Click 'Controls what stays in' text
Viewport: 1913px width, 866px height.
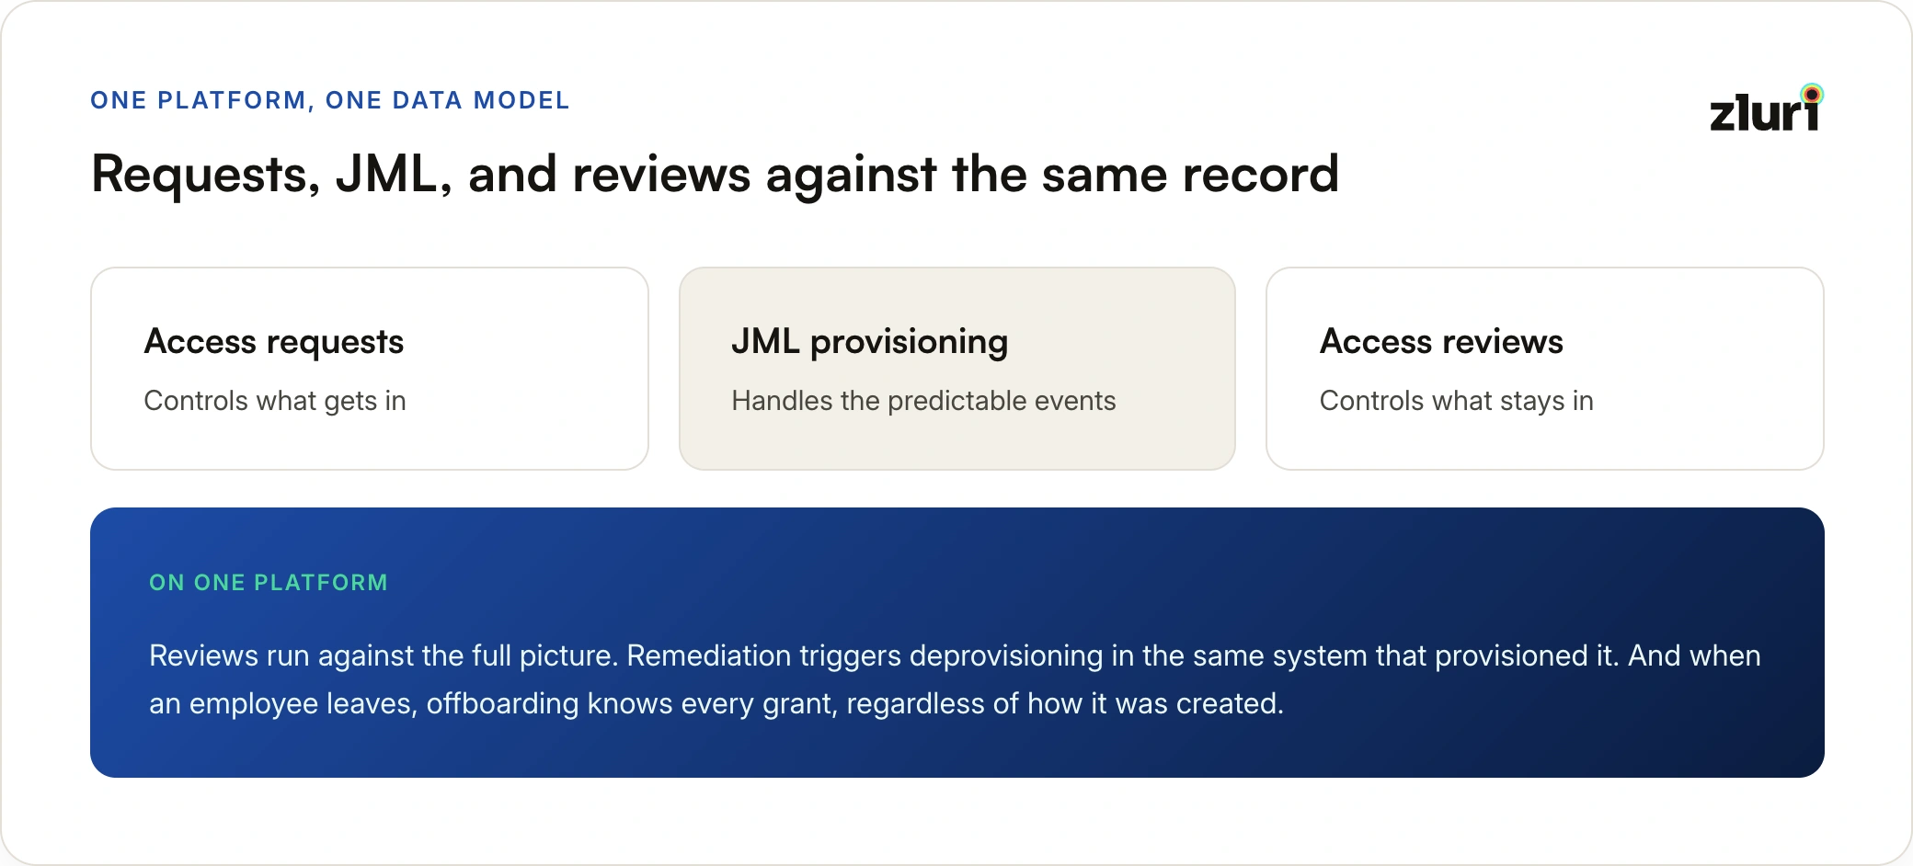1456,401
